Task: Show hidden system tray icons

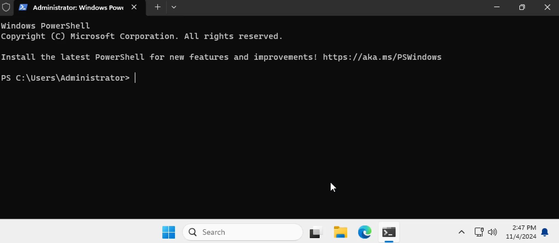Action: [461, 232]
